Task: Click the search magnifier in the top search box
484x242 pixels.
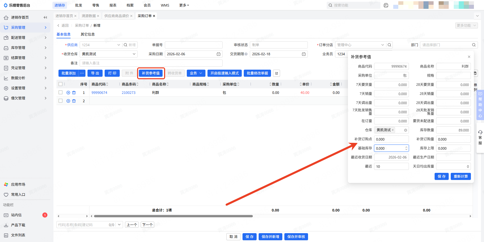Action: (330, 5)
